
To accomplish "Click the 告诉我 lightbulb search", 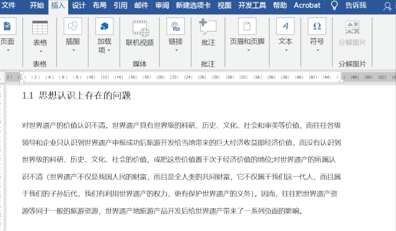I will 350,6.
